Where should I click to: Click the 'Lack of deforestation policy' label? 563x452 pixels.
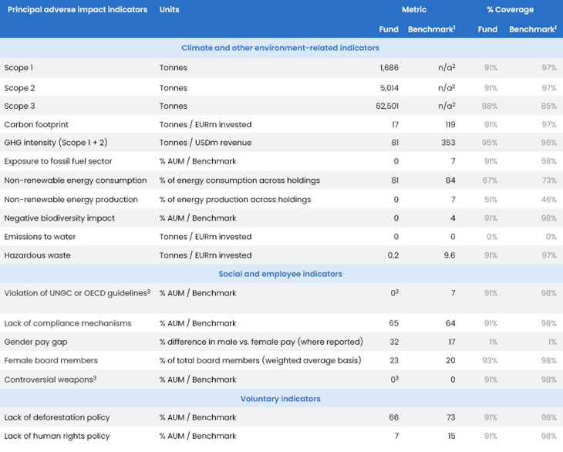tap(57, 417)
